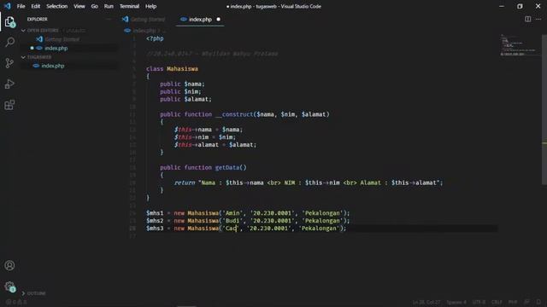Collapse the TUGASWEB folder section
This screenshot has width=547, height=307.
click(x=23, y=57)
